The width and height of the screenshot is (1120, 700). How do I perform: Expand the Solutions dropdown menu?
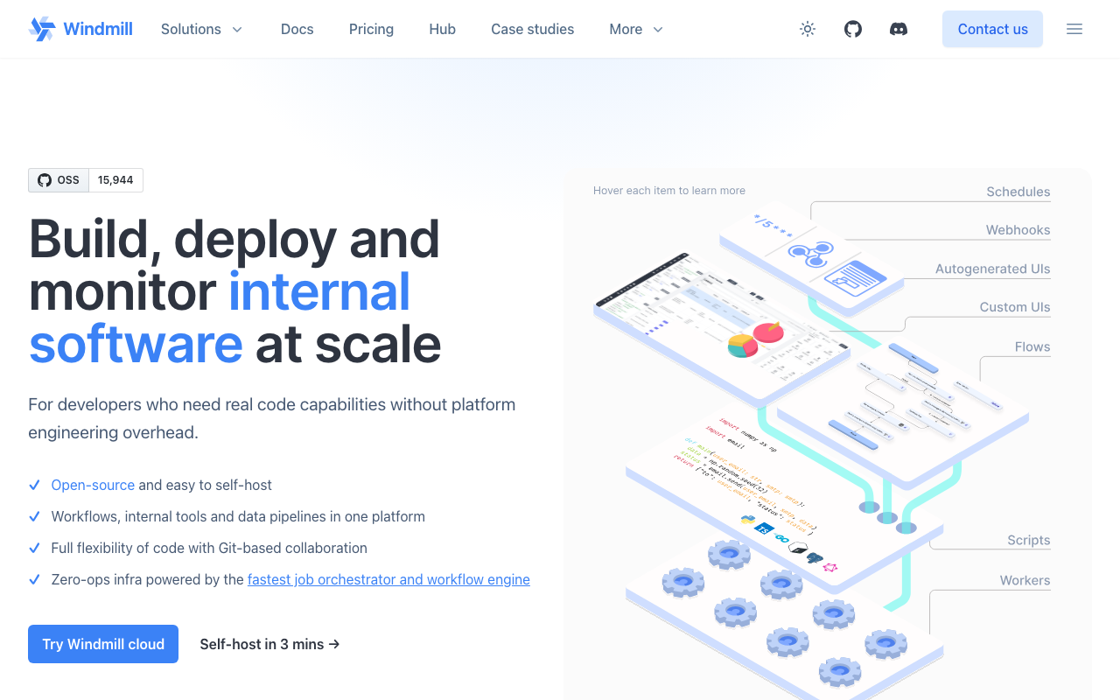pos(201,29)
